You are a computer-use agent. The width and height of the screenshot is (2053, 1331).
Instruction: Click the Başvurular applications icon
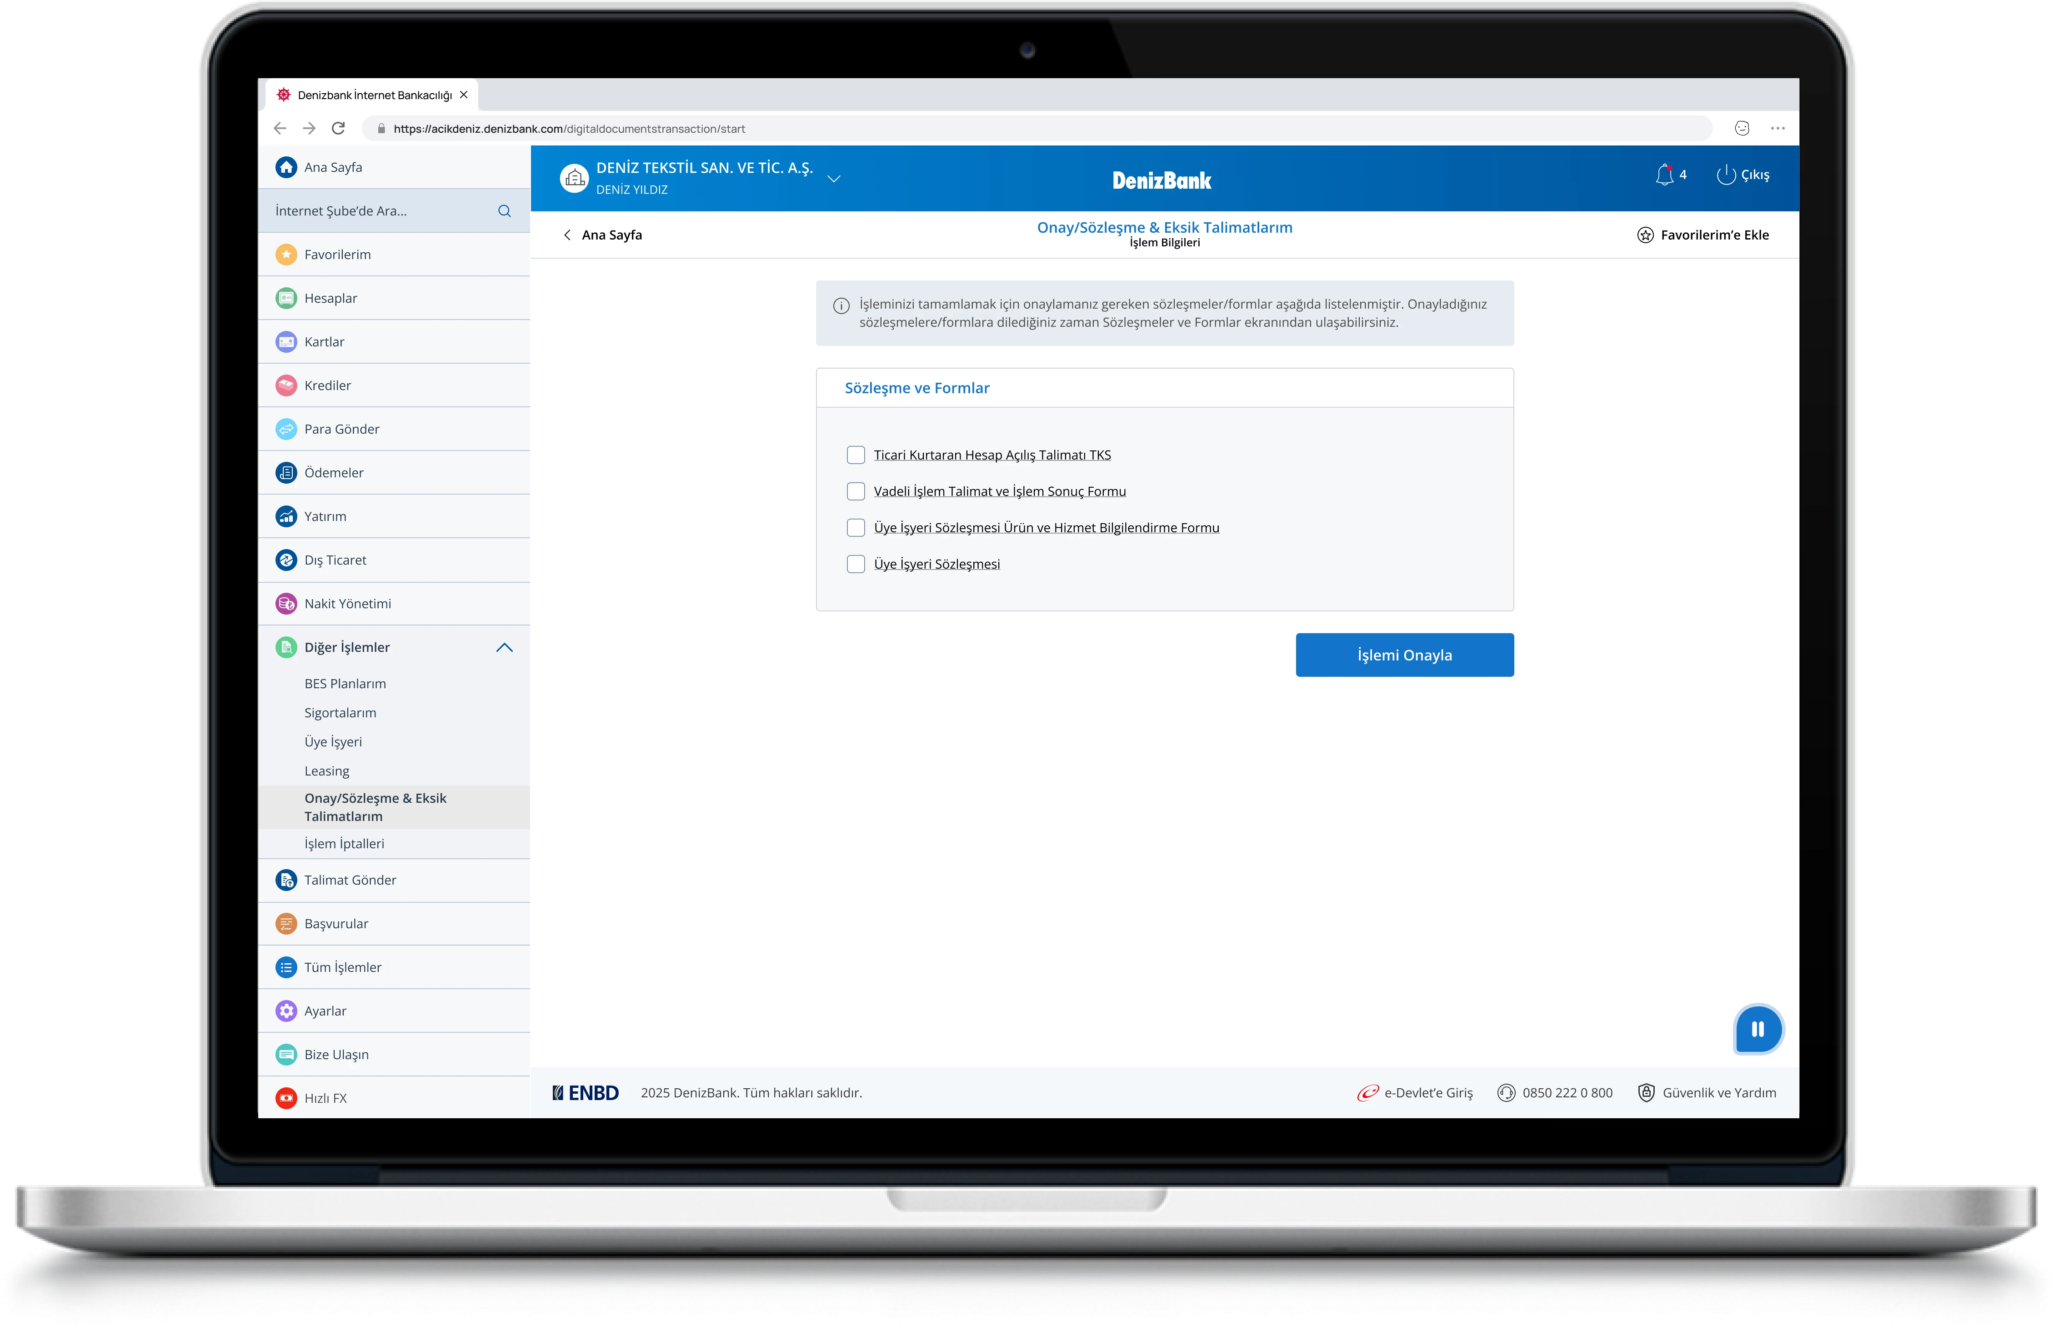click(x=286, y=924)
